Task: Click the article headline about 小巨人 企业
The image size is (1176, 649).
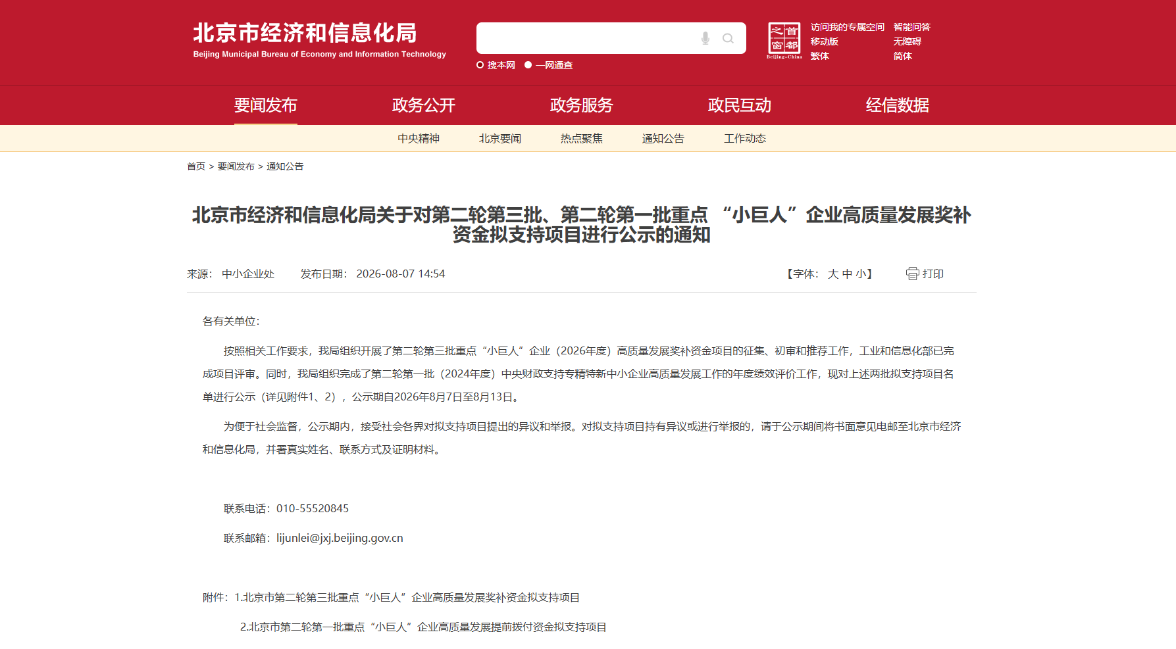Action: (x=582, y=225)
